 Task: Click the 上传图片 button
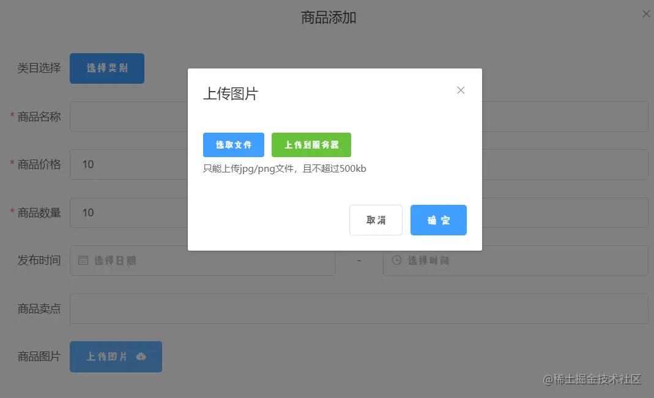pyautogui.click(x=116, y=357)
